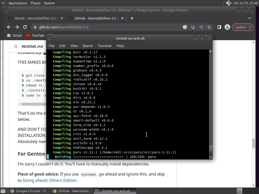Click the '$ git clone' code line
This screenshot has height=194, width=259.
tap(33, 75)
